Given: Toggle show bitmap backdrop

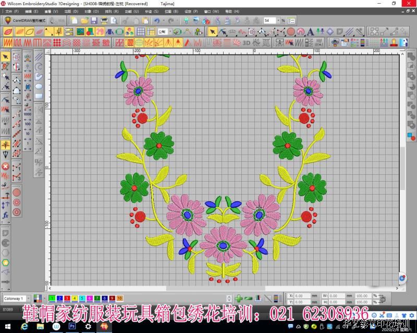Looking at the screenshot, I should tap(81, 32).
